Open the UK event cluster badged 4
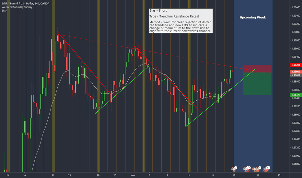The image size is (302, 178). tap(257, 168)
